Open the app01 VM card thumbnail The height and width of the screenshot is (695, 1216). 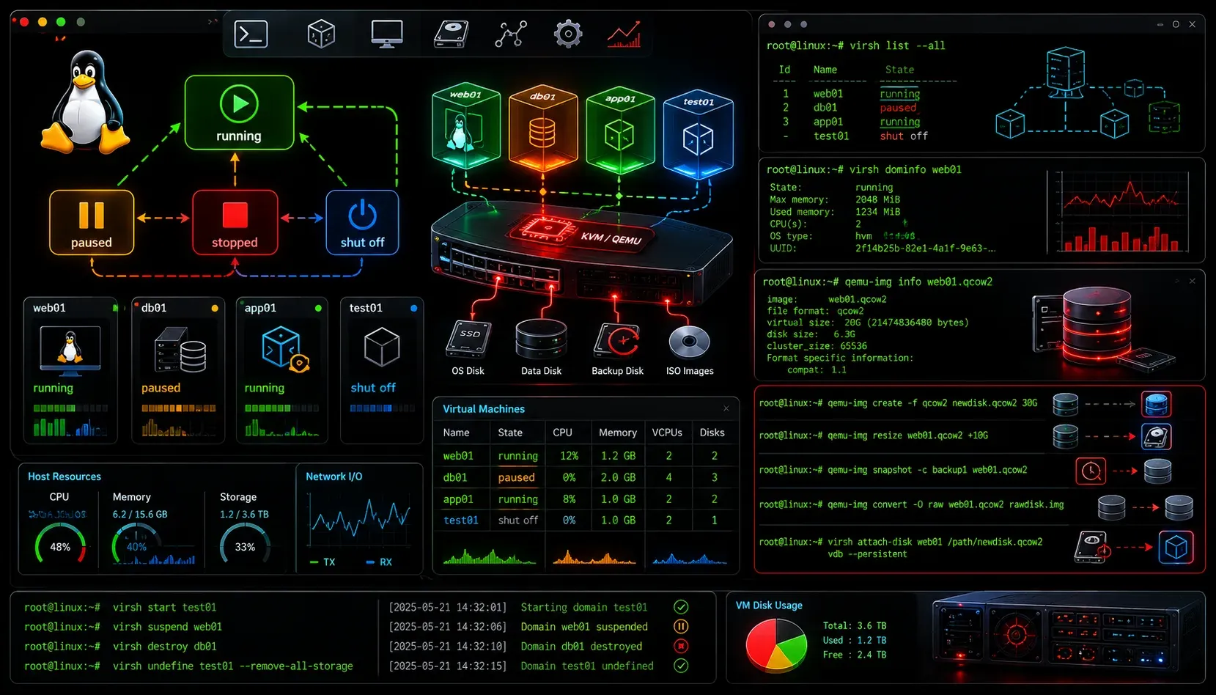284,349
